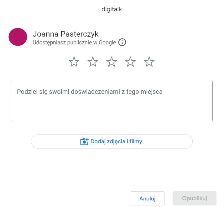Click the word 'miejsca' in the review placeholder
The image size is (224, 207).
point(152,92)
